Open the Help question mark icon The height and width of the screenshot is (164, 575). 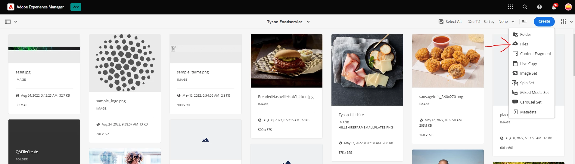539,7
